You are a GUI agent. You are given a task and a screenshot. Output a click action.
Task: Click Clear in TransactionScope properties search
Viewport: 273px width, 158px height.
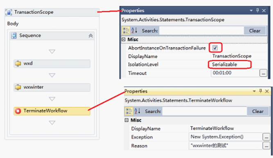tap(255, 31)
